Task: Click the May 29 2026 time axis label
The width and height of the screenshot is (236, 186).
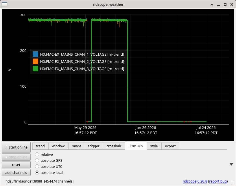Action: pos(85,130)
